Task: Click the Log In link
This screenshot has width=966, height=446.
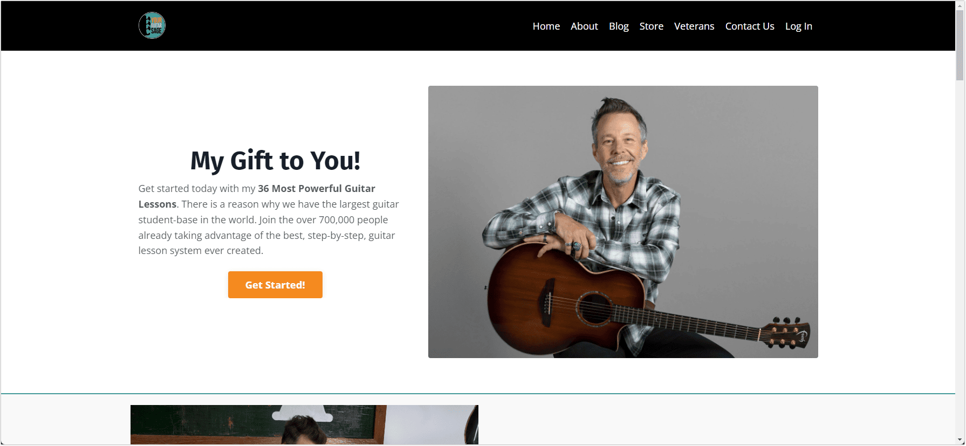Action: pos(798,26)
